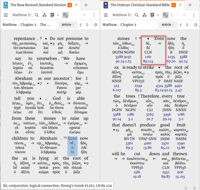Expand interlinear options dropdown in HCSB panel
Viewport: 200px width, 190px height.
click(158, 15)
